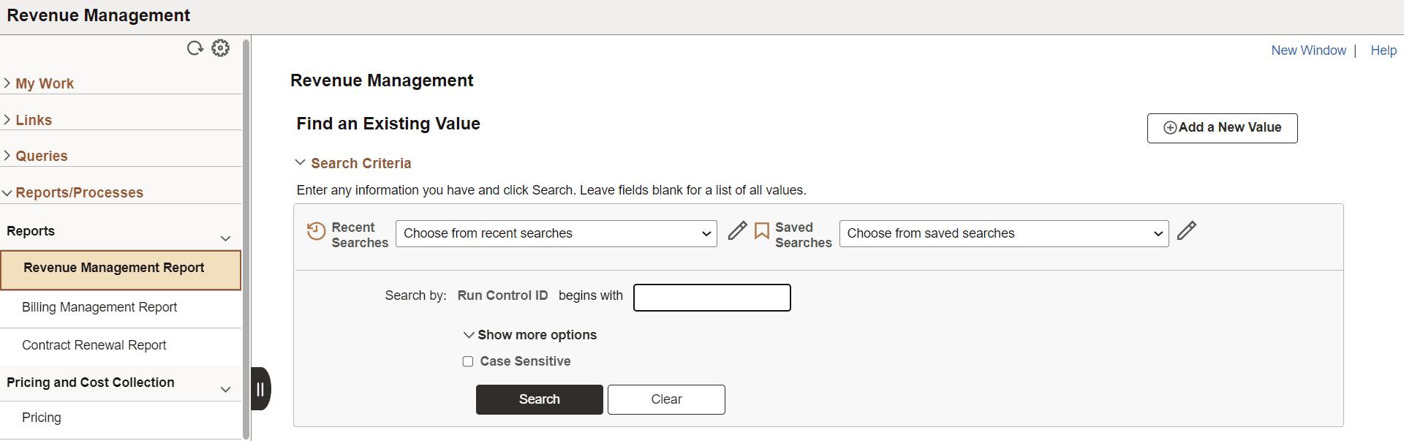Image resolution: width=1404 pixels, height=441 pixels.
Task: Enable the Case Sensitive checkbox
Action: pyautogui.click(x=468, y=361)
